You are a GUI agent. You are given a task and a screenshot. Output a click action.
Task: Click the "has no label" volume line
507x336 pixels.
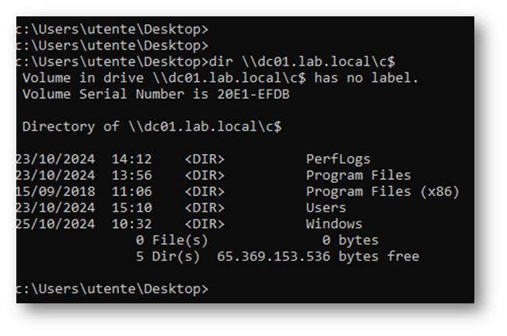point(220,78)
